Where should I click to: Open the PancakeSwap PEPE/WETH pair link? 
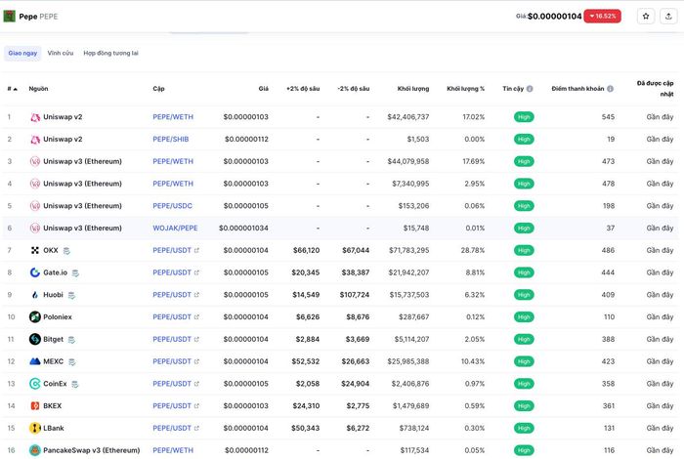[x=173, y=450]
